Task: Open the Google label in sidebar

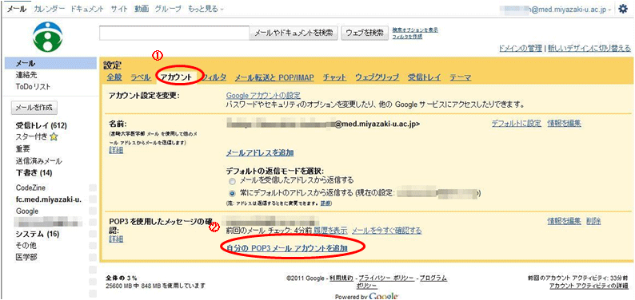Action: 27,211
